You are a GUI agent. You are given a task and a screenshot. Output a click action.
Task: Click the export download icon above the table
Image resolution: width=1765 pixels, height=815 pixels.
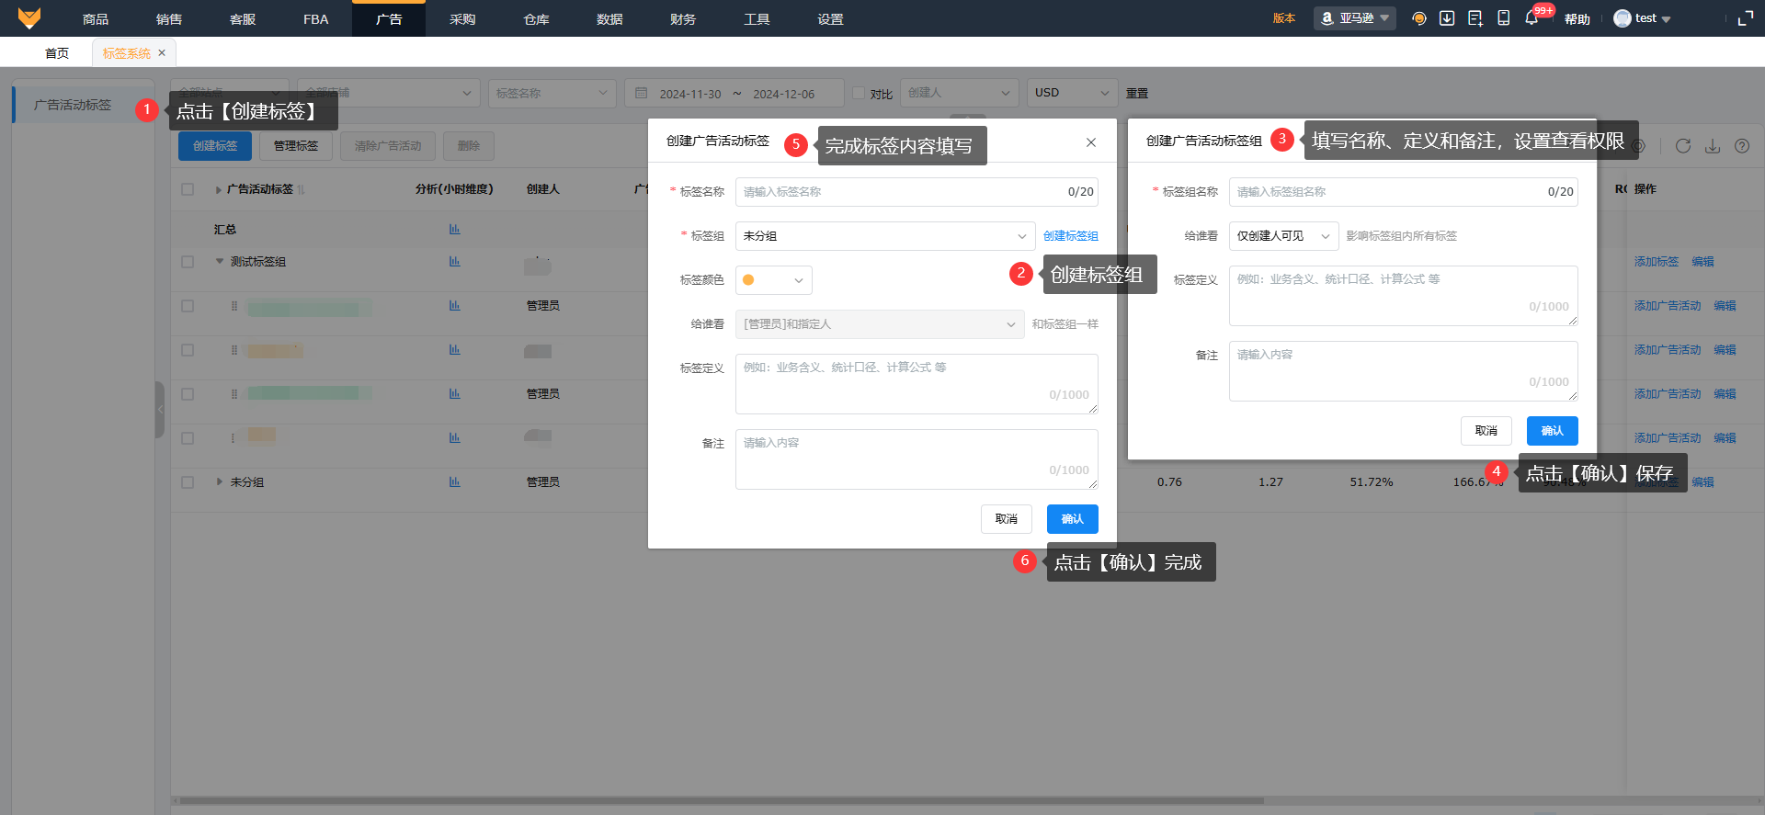point(1713,146)
